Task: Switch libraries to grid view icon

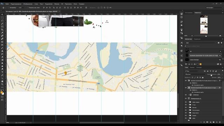Action: pos(218,43)
